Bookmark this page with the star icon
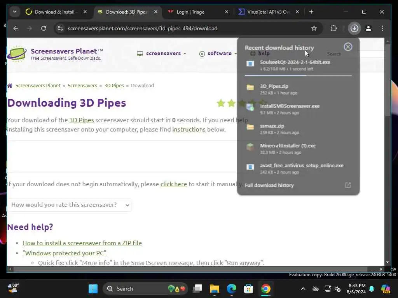Viewport: 398px width, 298px height. point(314,28)
